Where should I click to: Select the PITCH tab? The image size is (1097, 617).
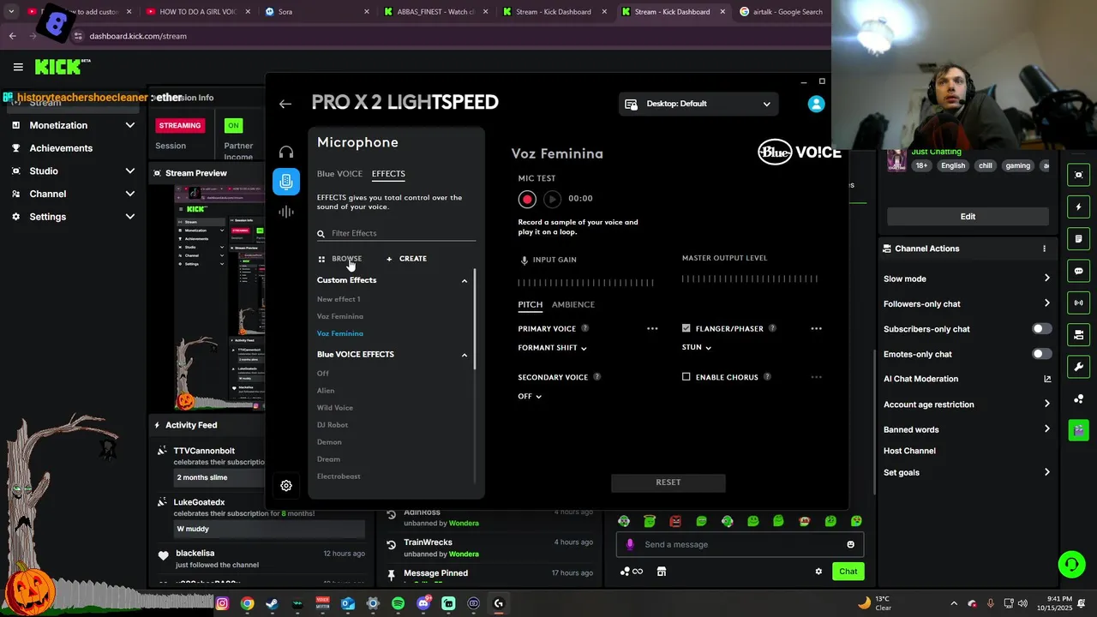tap(530, 304)
